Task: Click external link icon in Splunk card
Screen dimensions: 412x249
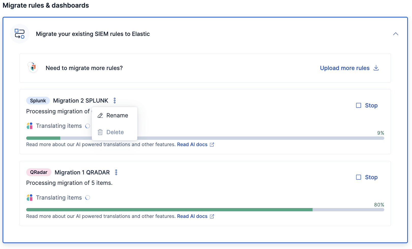Action: click(212, 145)
